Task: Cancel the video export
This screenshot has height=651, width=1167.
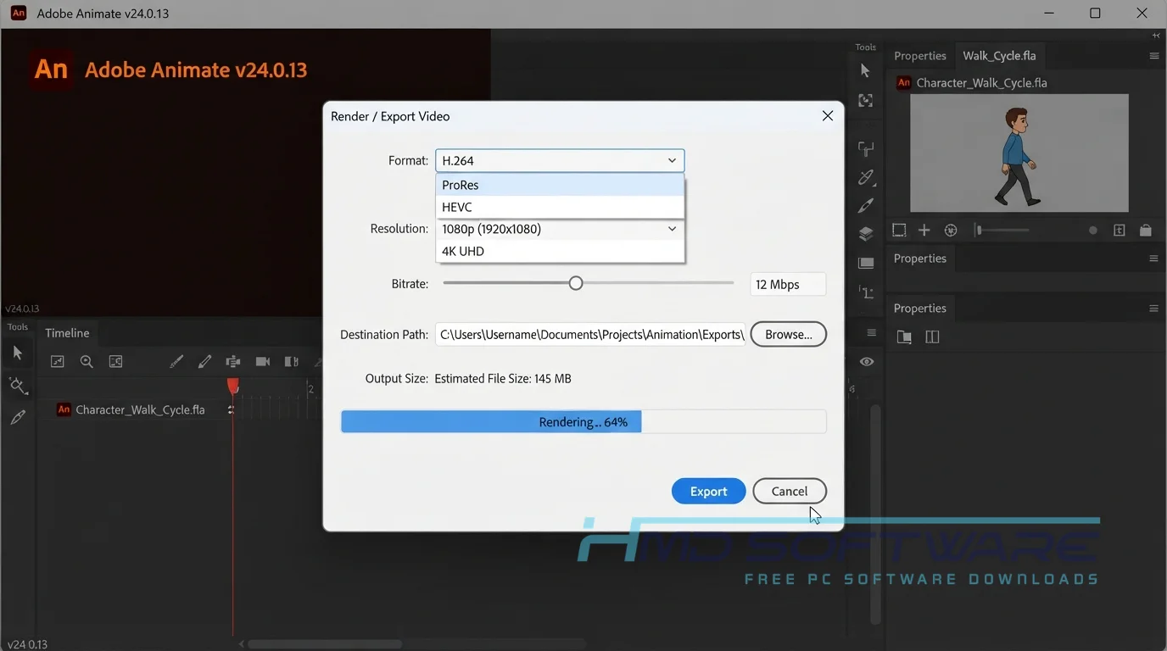Action: coord(790,492)
